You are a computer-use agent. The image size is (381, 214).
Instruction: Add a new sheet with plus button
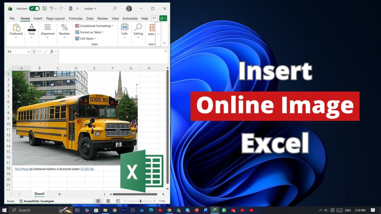pyautogui.click(x=60, y=194)
